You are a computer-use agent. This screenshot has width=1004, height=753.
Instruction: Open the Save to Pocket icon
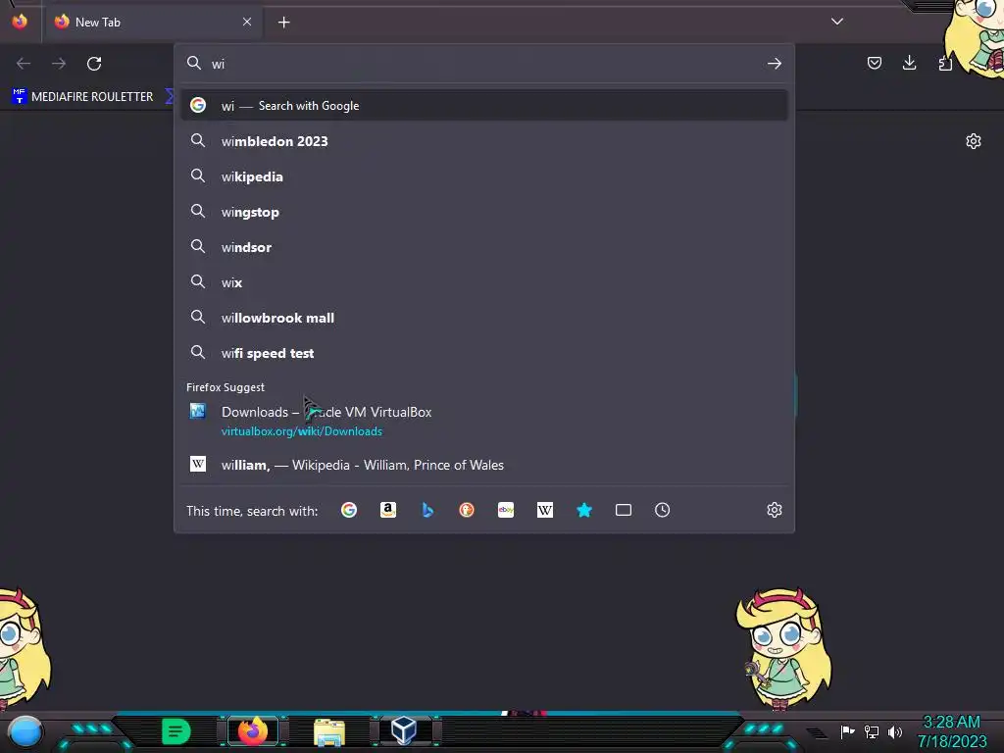[874, 63]
